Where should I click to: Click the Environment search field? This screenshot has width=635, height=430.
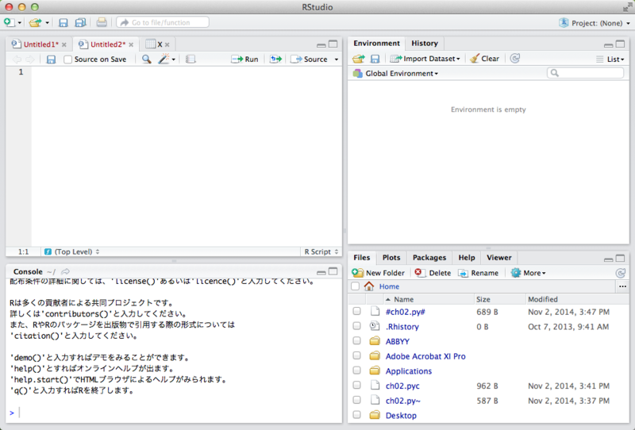point(585,73)
